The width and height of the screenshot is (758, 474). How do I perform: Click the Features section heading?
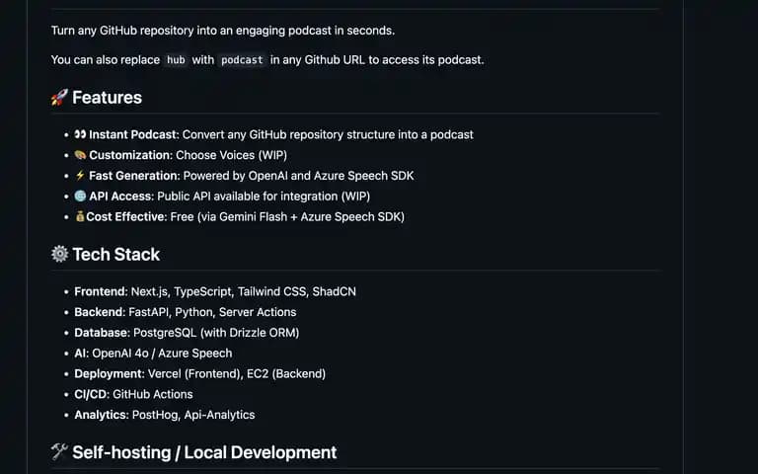(x=107, y=97)
